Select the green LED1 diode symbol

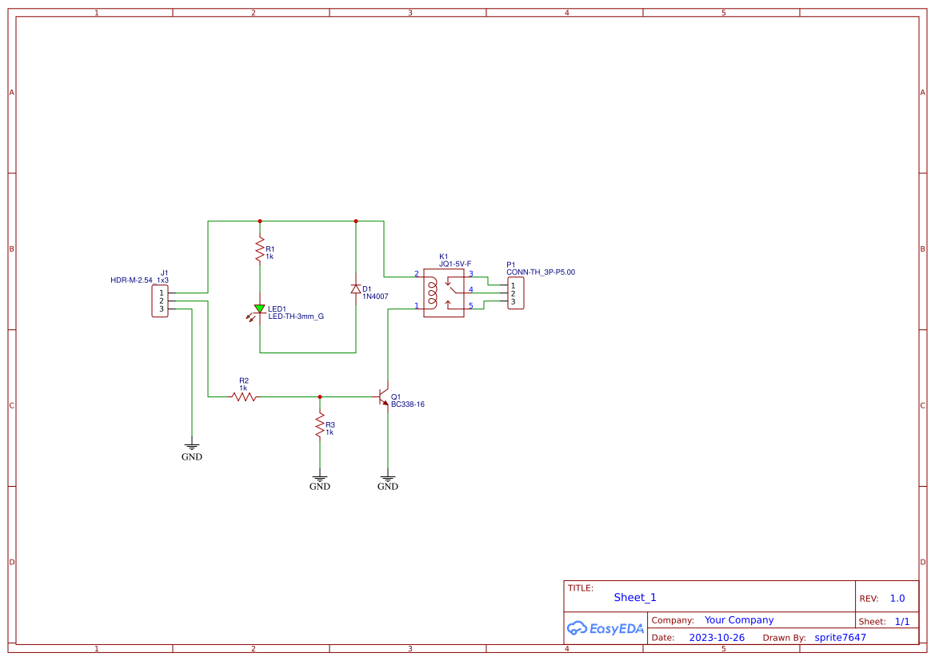260,308
